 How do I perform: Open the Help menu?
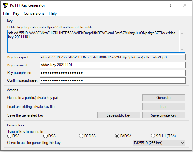[53, 13]
